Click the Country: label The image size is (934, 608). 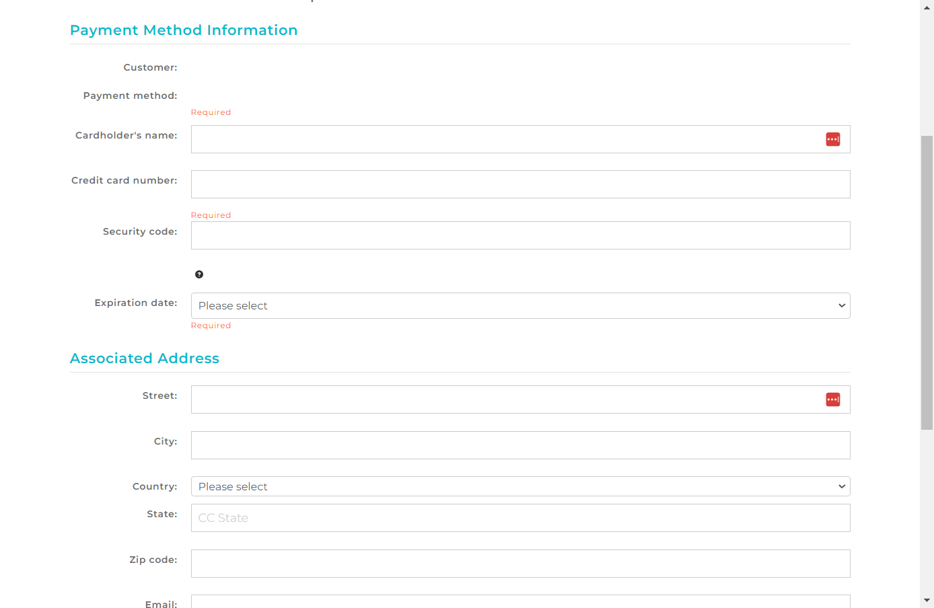155,486
